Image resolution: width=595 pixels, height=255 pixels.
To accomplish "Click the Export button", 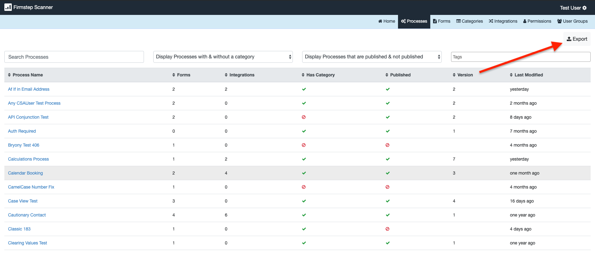I will pos(577,39).
